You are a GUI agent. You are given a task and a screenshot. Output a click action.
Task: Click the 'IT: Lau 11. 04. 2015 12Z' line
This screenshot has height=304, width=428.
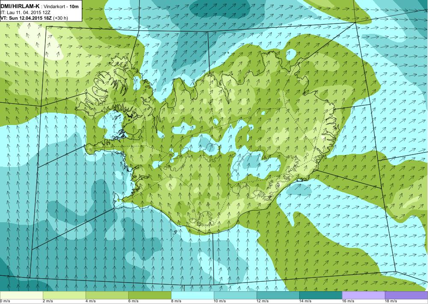click(x=25, y=12)
